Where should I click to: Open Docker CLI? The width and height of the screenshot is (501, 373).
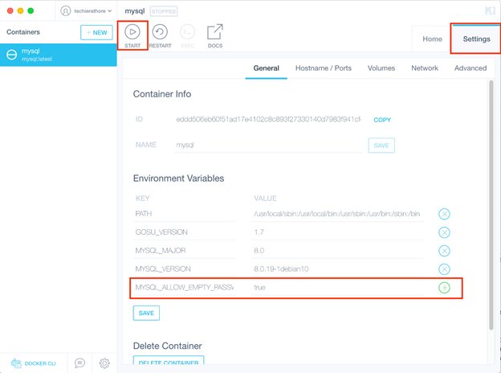tap(34, 363)
